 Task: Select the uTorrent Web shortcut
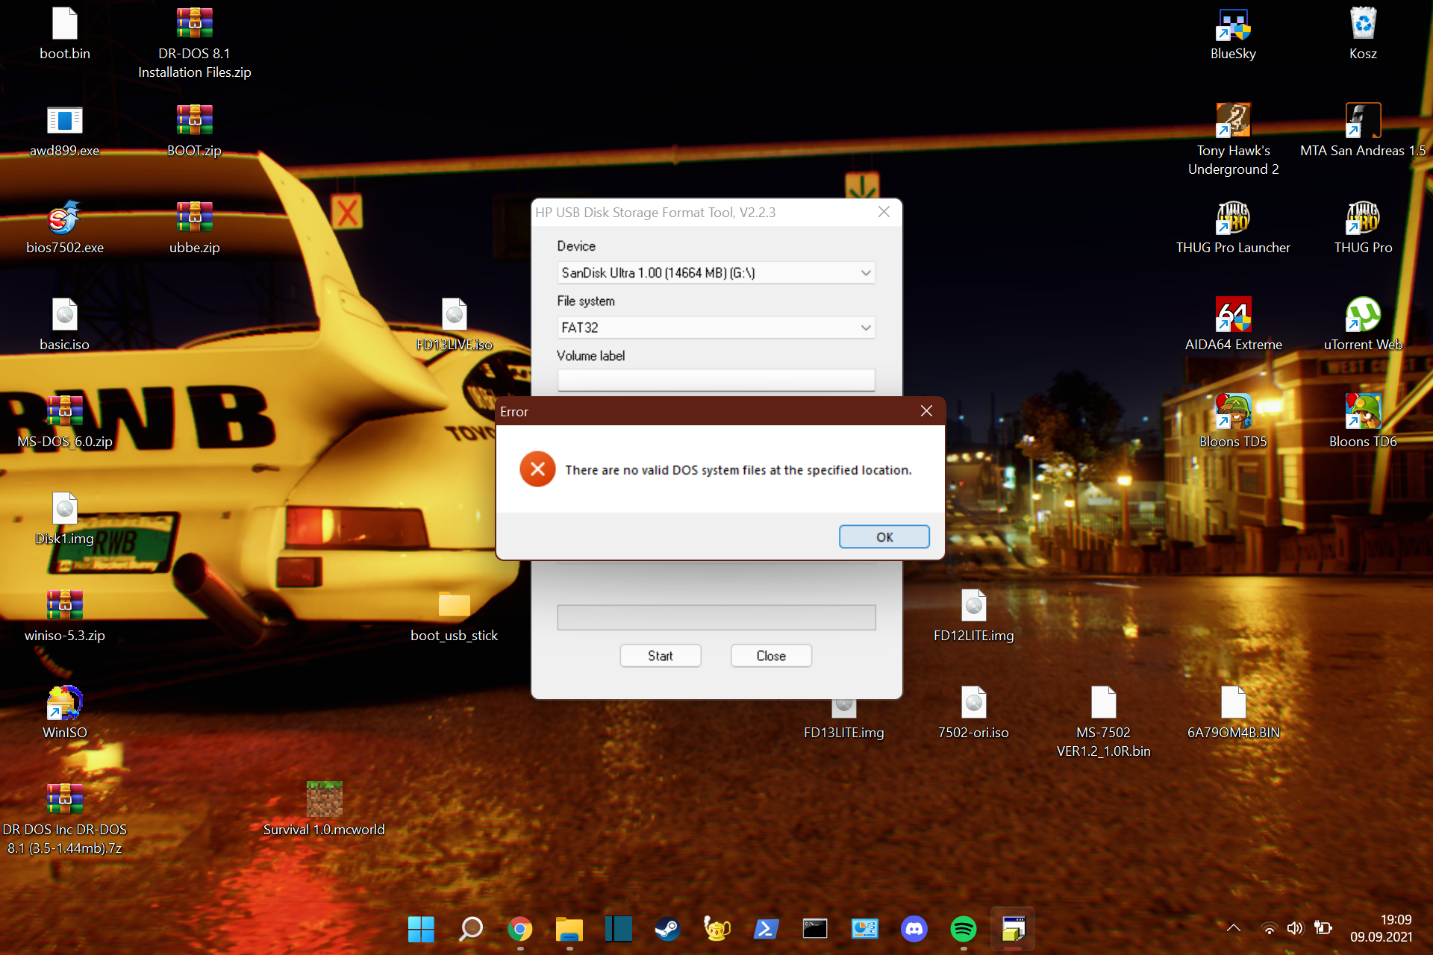pyautogui.click(x=1364, y=315)
